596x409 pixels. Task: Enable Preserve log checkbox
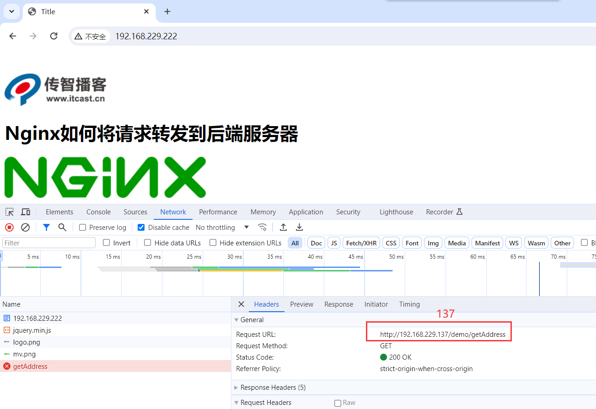[x=83, y=228]
